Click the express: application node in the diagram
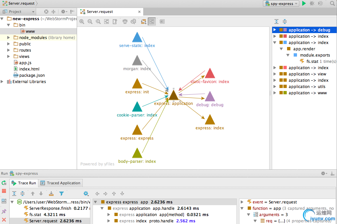Screen dimensions: 337x224 [173, 95]
